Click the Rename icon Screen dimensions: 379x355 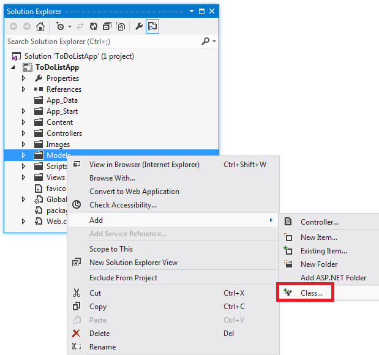pyautogui.click(x=77, y=347)
